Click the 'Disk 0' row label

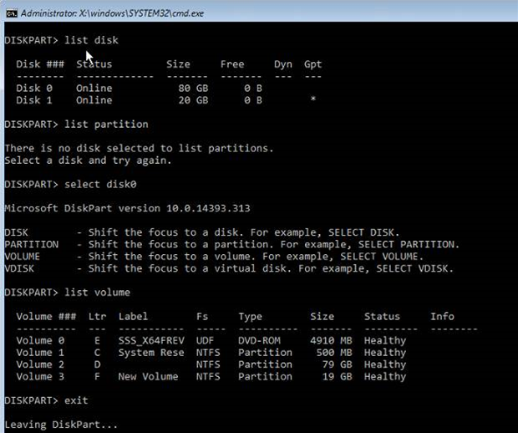pos(34,89)
